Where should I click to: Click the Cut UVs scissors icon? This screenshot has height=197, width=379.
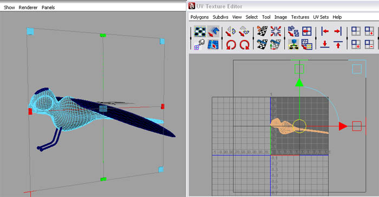coord(262,31)
